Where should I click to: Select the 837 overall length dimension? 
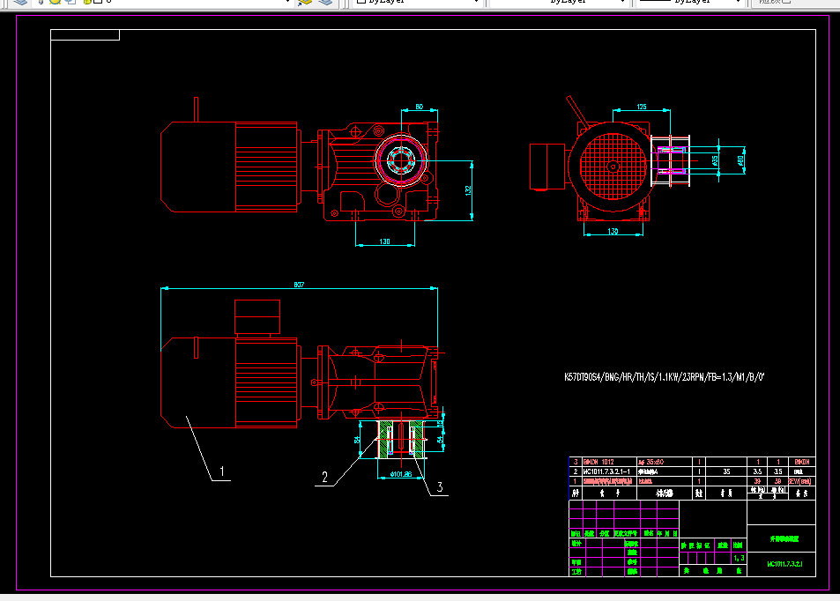click(299, 285)
